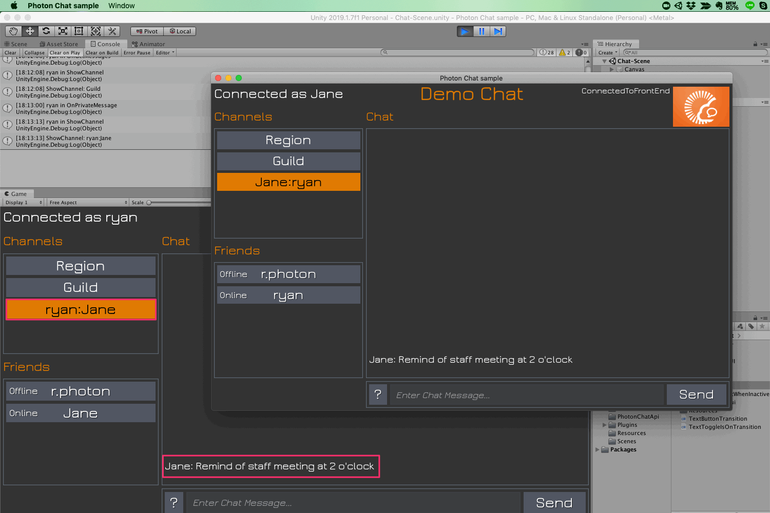Image resolution: width=770 pixels, height=513 pixels.
Task: Switch to the Console tab
Action: click(105, 44)
